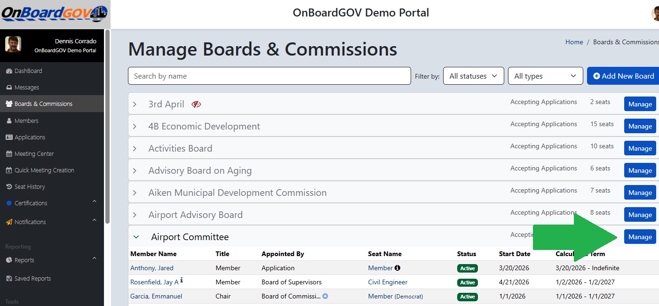Open the top-right user avatar

[655, 13]
